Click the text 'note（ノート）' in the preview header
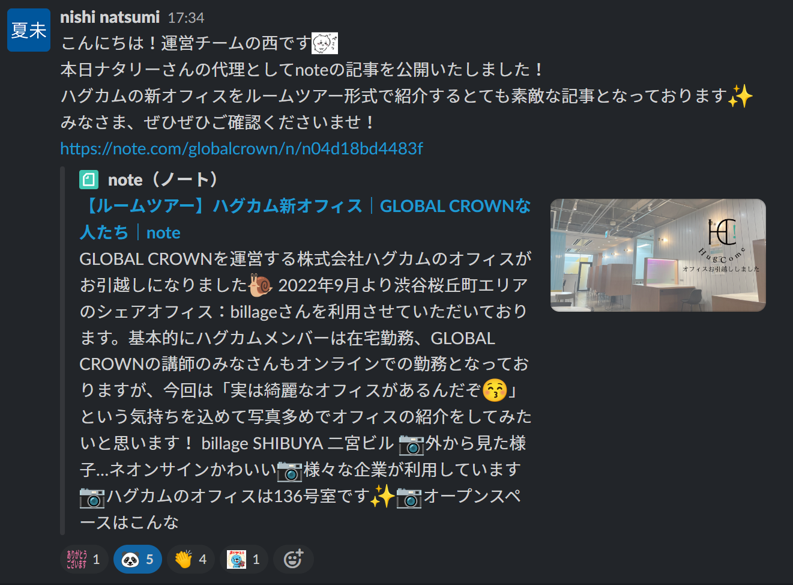 [162, 180]
